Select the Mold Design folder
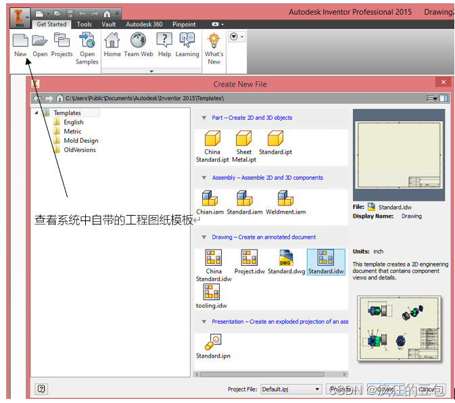Screen dimensions: 455x403 (76, 141)
